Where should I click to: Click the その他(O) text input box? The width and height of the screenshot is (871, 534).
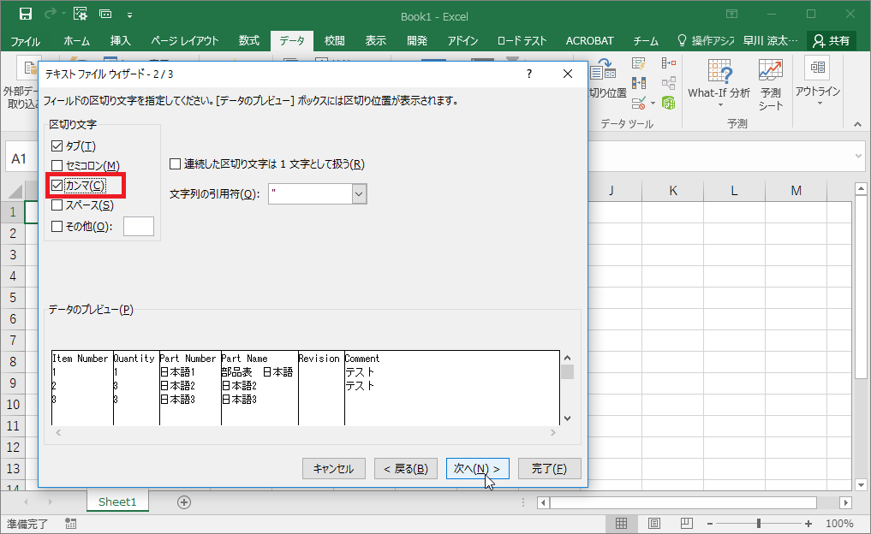(x=139, y=226)
